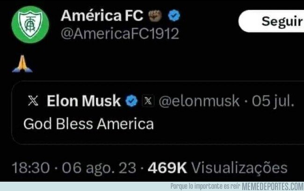This screenshot has height=191, width=304.
Task: Open the América FC green crest avatar
Action: point(30,24)
